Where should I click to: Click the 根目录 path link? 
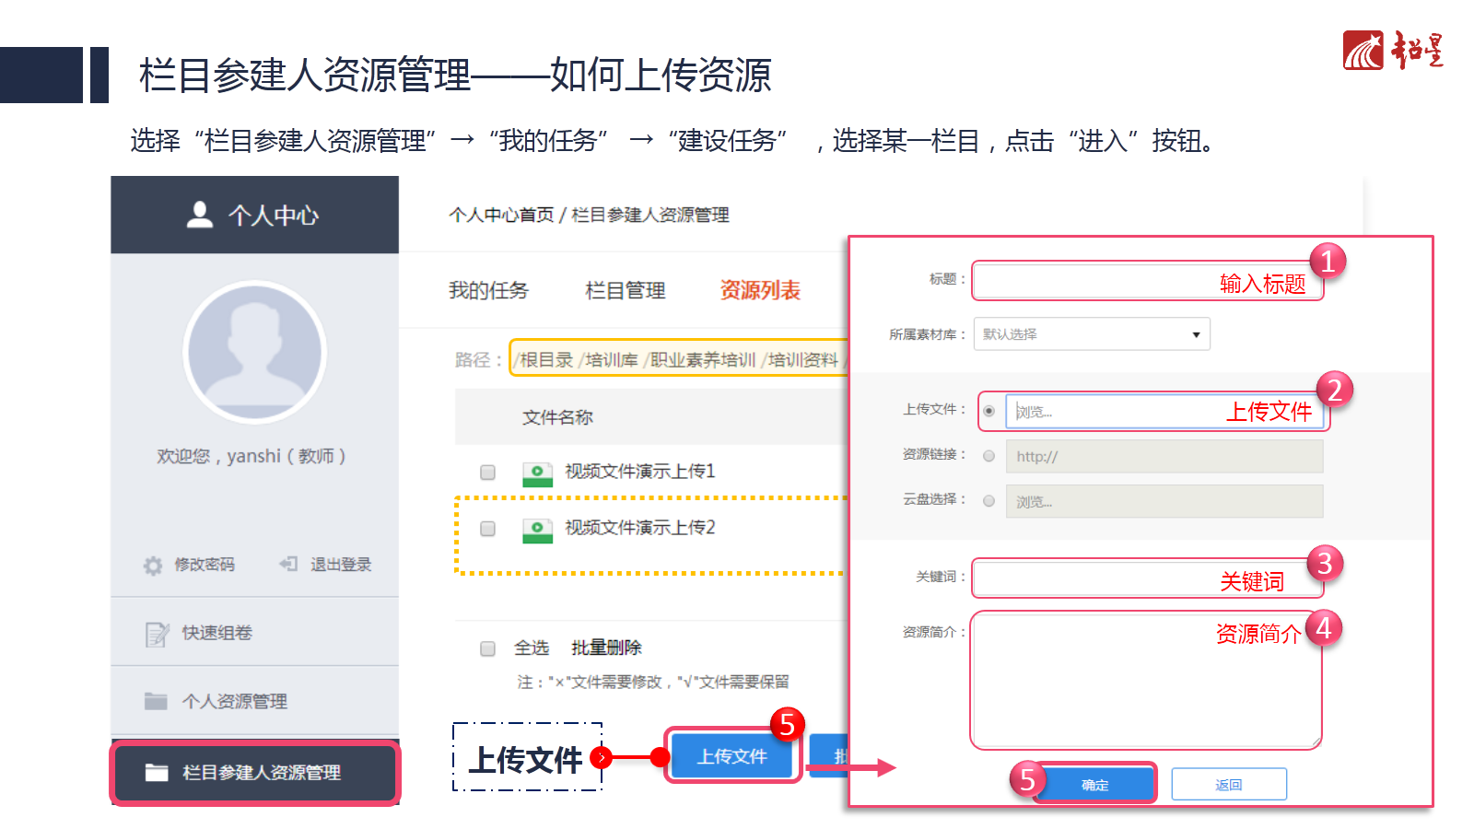[544, 360]
